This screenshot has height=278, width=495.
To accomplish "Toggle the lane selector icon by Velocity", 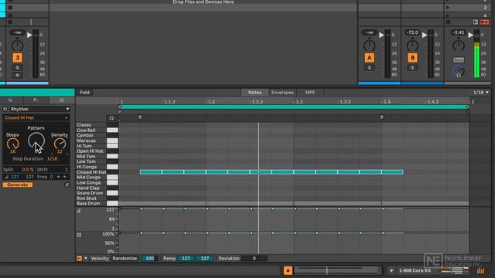I will point(79,259).
